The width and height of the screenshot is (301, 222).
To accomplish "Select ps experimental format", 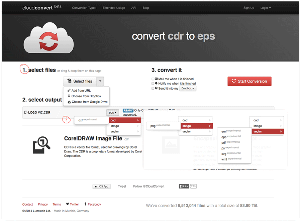I will (234, 148).
